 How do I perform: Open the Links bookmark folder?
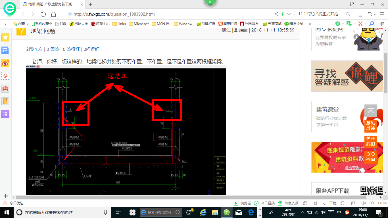click(x=119, y=24)
